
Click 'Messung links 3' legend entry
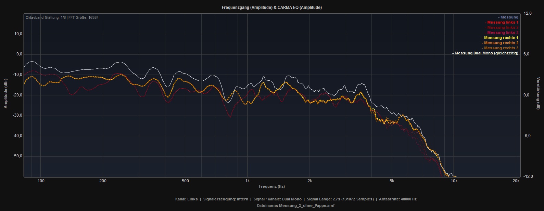pos(502,33)
